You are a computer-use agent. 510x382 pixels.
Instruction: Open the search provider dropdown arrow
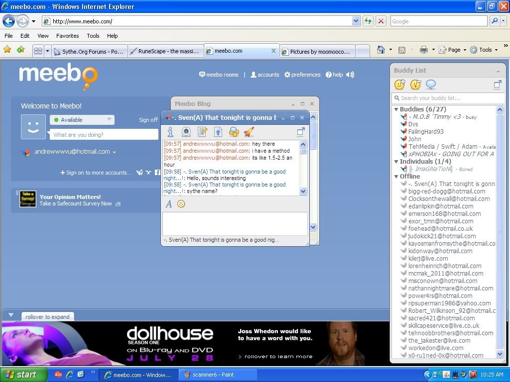(503, 21)
